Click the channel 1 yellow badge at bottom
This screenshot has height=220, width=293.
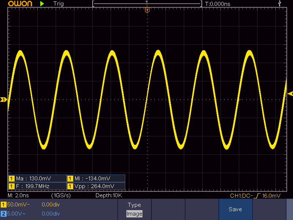[3, 205]
